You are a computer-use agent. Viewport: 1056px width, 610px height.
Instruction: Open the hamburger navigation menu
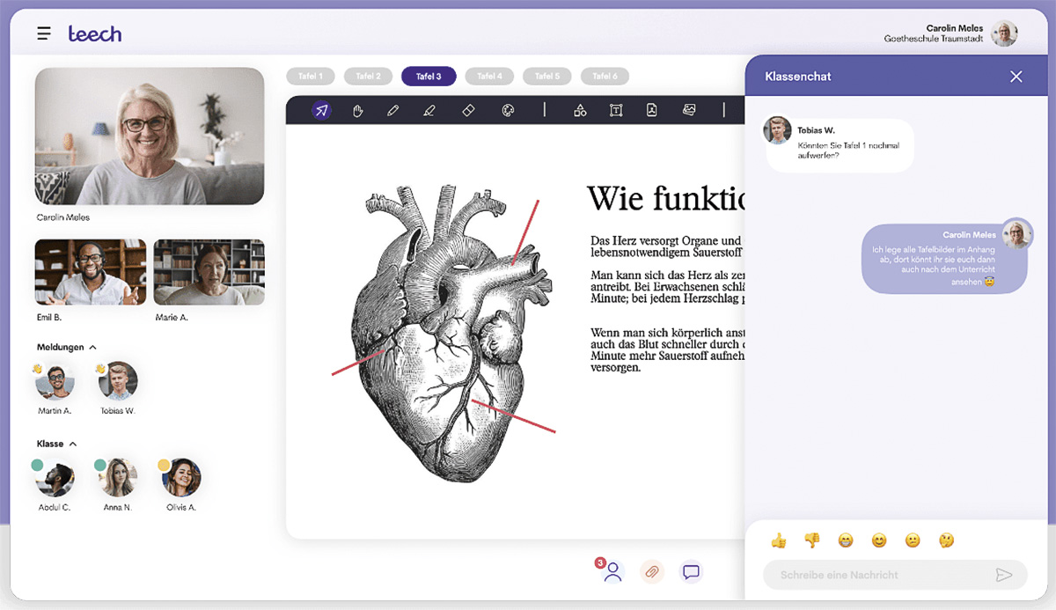coord(44,34)
